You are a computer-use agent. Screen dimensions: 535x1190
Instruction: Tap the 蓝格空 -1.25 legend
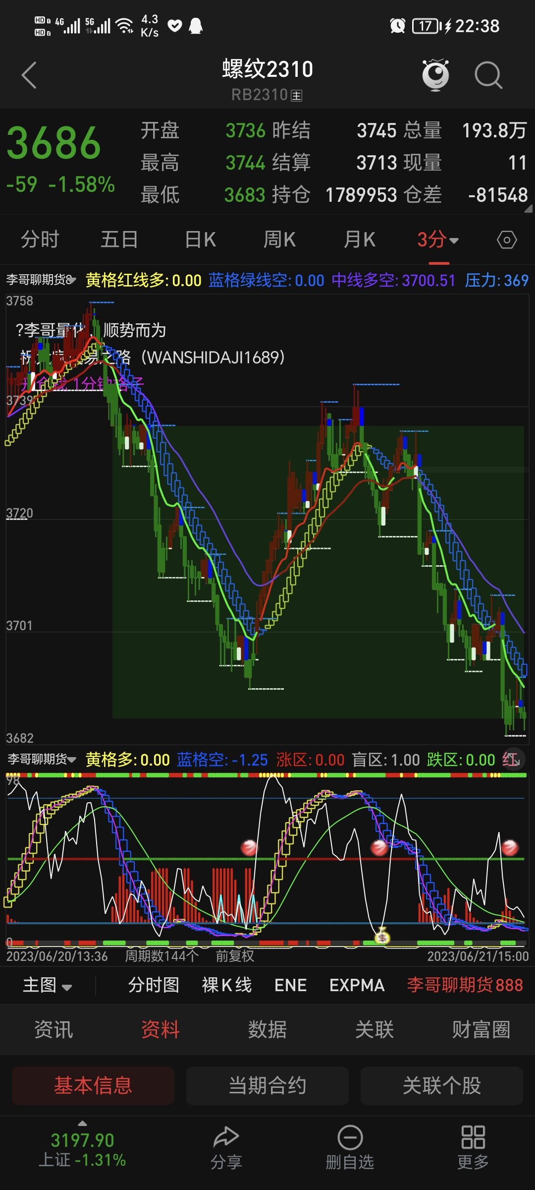pyautogui.click(x=222, y=760)
